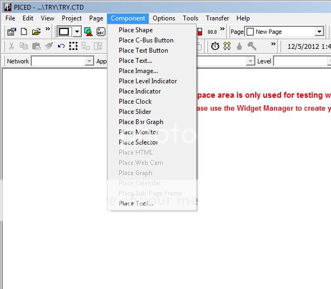Viewport: 331px width, 289px height.
Task: Open the shape tool dropdown arrow
Action: click(x=77, y=32)
